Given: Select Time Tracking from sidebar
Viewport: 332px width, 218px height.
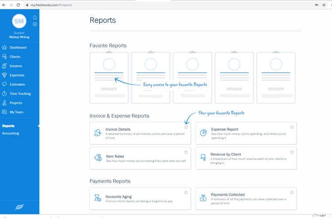Looking at the screenshot, I should pos(20,93).
